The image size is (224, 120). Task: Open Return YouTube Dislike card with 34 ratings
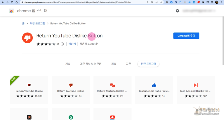[x=71, y=90]
